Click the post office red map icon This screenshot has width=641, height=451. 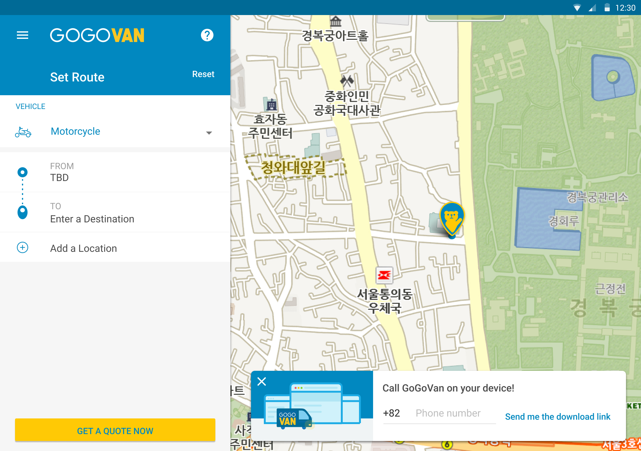point(384,275)
